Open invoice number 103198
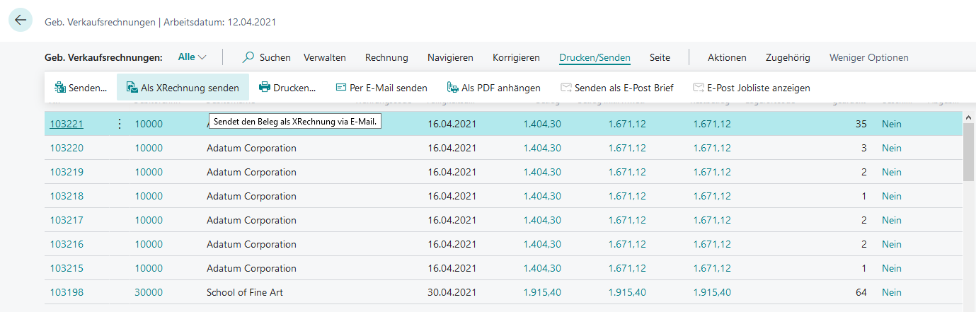 click(67, 292)
